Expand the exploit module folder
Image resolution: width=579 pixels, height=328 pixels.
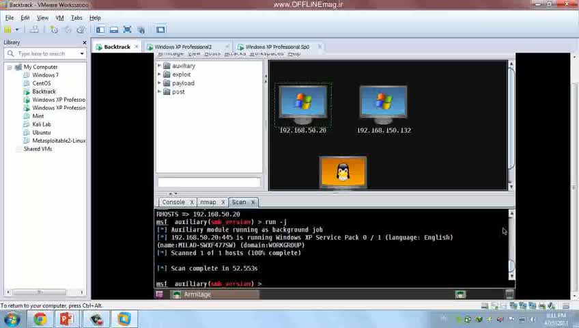point(160,74)
